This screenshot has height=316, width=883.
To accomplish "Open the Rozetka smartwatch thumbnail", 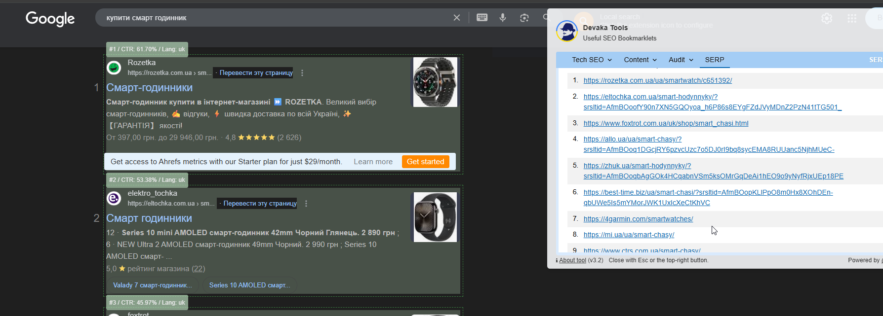I will (x=435, y=82).
